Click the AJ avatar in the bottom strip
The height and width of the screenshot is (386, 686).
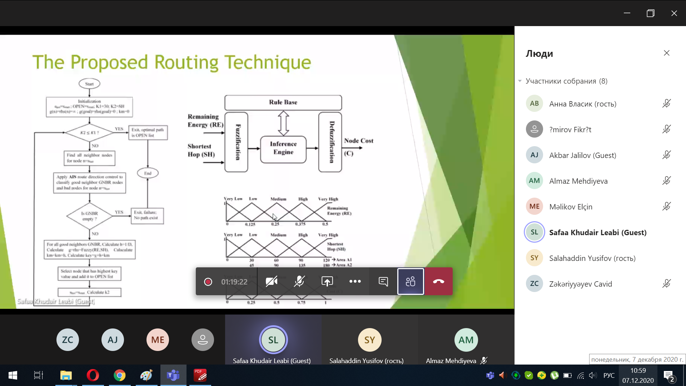113,340
